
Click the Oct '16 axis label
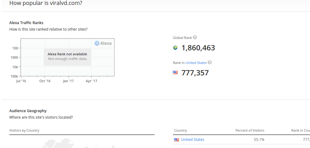[x=45, y=81]
